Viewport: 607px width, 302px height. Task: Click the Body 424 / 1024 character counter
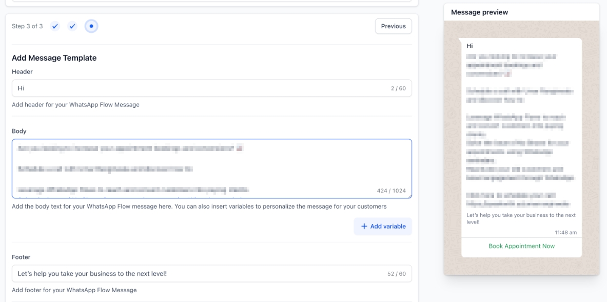pos(391,191)
